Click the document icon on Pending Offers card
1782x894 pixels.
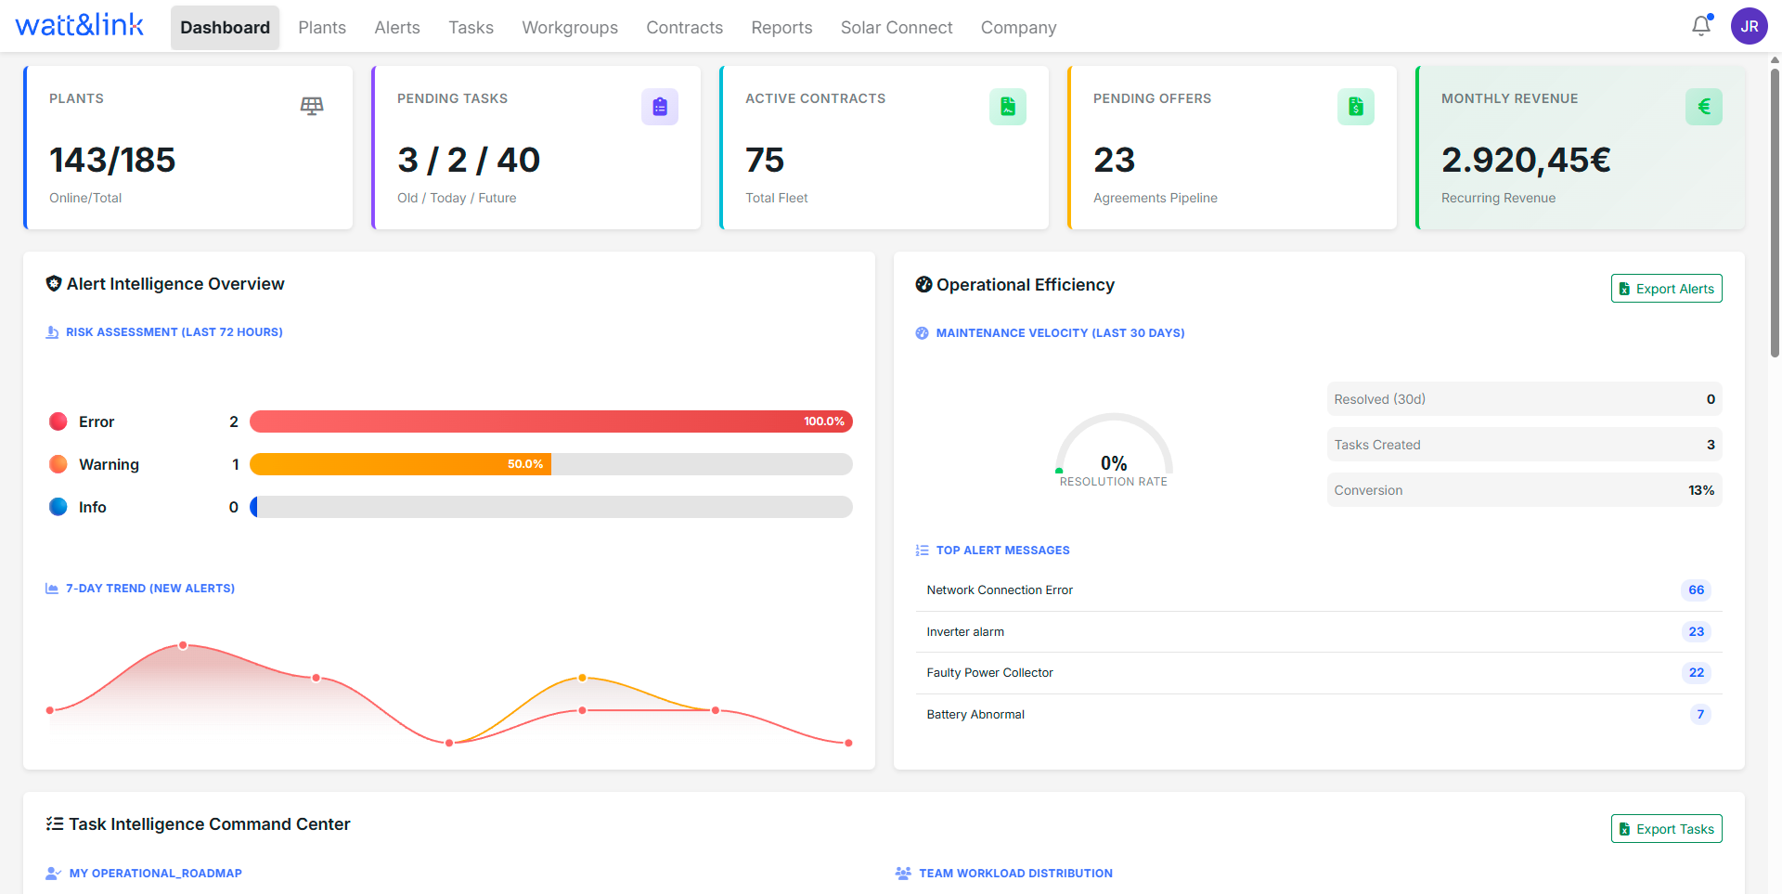tap(1356, 107)
